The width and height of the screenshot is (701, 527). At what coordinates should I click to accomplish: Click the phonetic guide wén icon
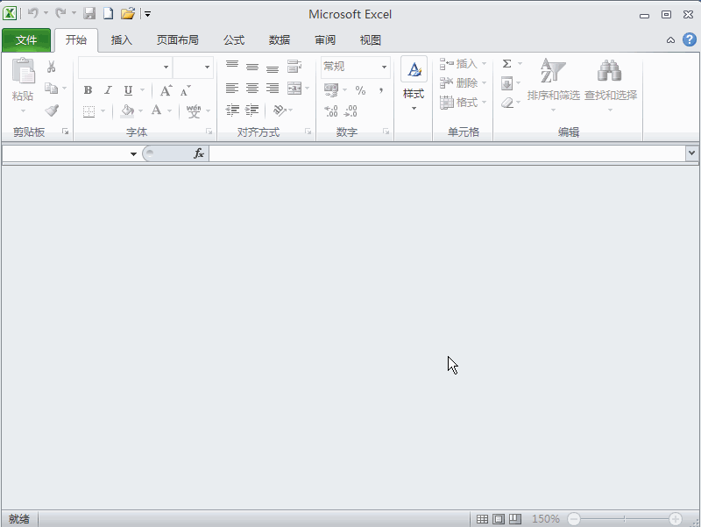point(194,111)
